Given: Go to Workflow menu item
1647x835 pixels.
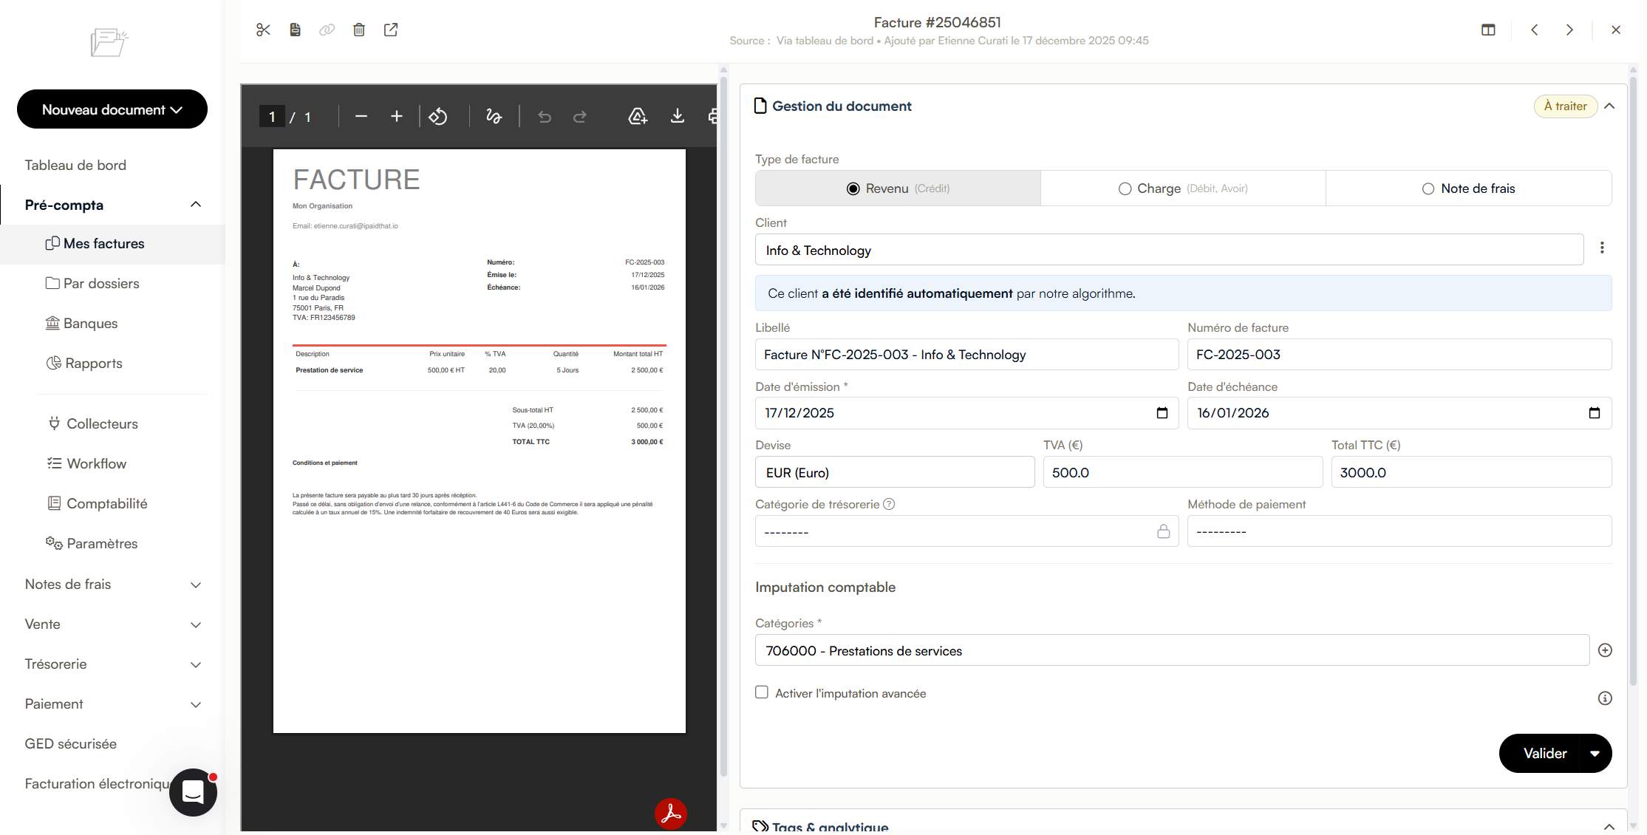Looking at the screenshot, I should pos(96,463).
